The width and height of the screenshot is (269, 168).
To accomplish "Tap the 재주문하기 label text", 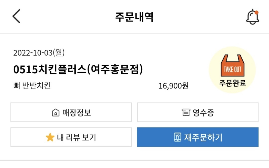I will (203, 137).
